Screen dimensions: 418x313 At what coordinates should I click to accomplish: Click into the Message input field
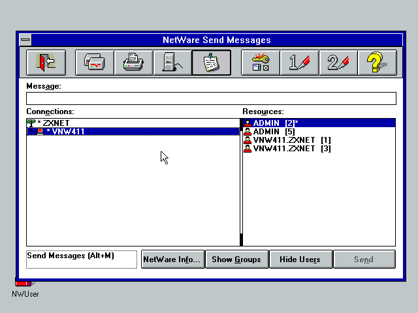coord(211,98)
